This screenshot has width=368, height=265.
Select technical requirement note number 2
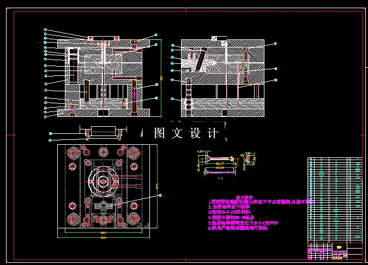(x=229, y=207)
